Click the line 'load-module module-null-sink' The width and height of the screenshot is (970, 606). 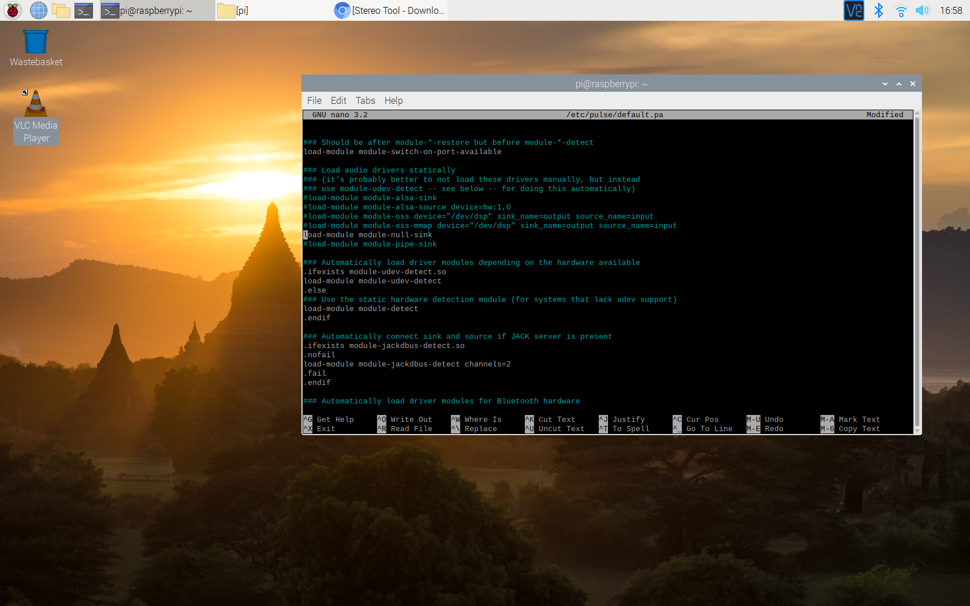tap(368, 235)
